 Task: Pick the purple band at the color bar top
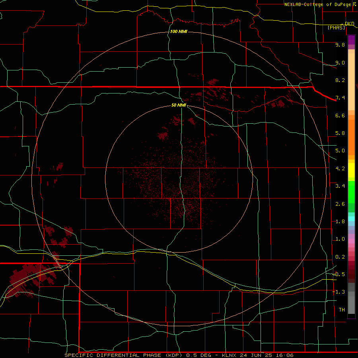(351, 40)
